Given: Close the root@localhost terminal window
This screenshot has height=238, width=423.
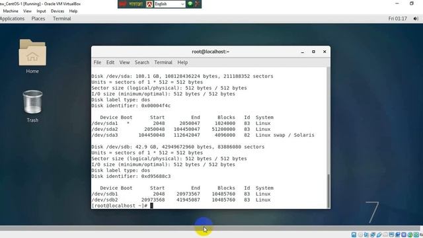Looking at the screenshot, I should pyautogui.click(x=325, y=52).
